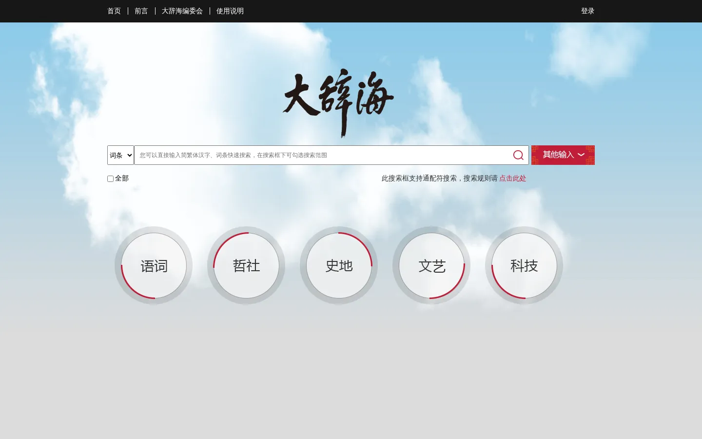This screenshot has width=702, height=439.
Task: Open the 史地 category circle
Action: coord(339,265)
